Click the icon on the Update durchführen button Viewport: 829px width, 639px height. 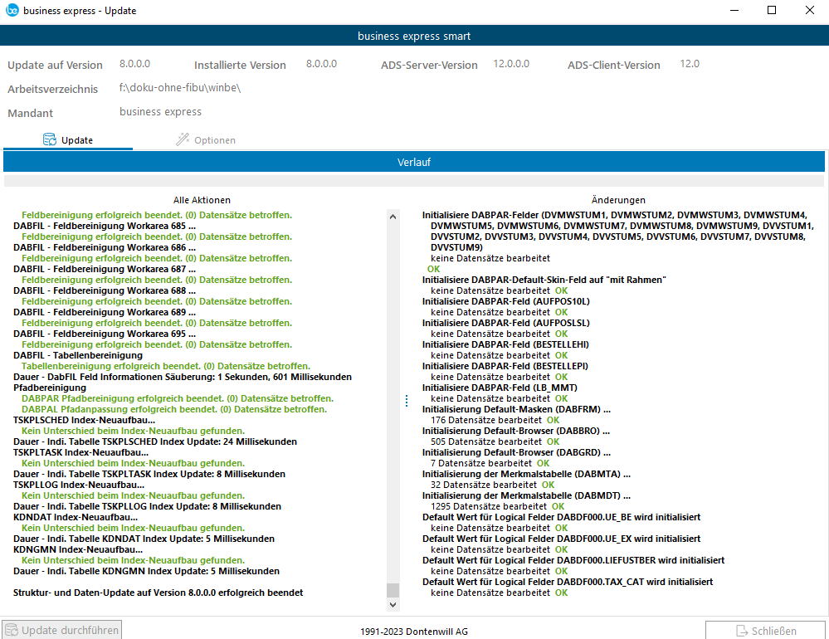point(12,631)
